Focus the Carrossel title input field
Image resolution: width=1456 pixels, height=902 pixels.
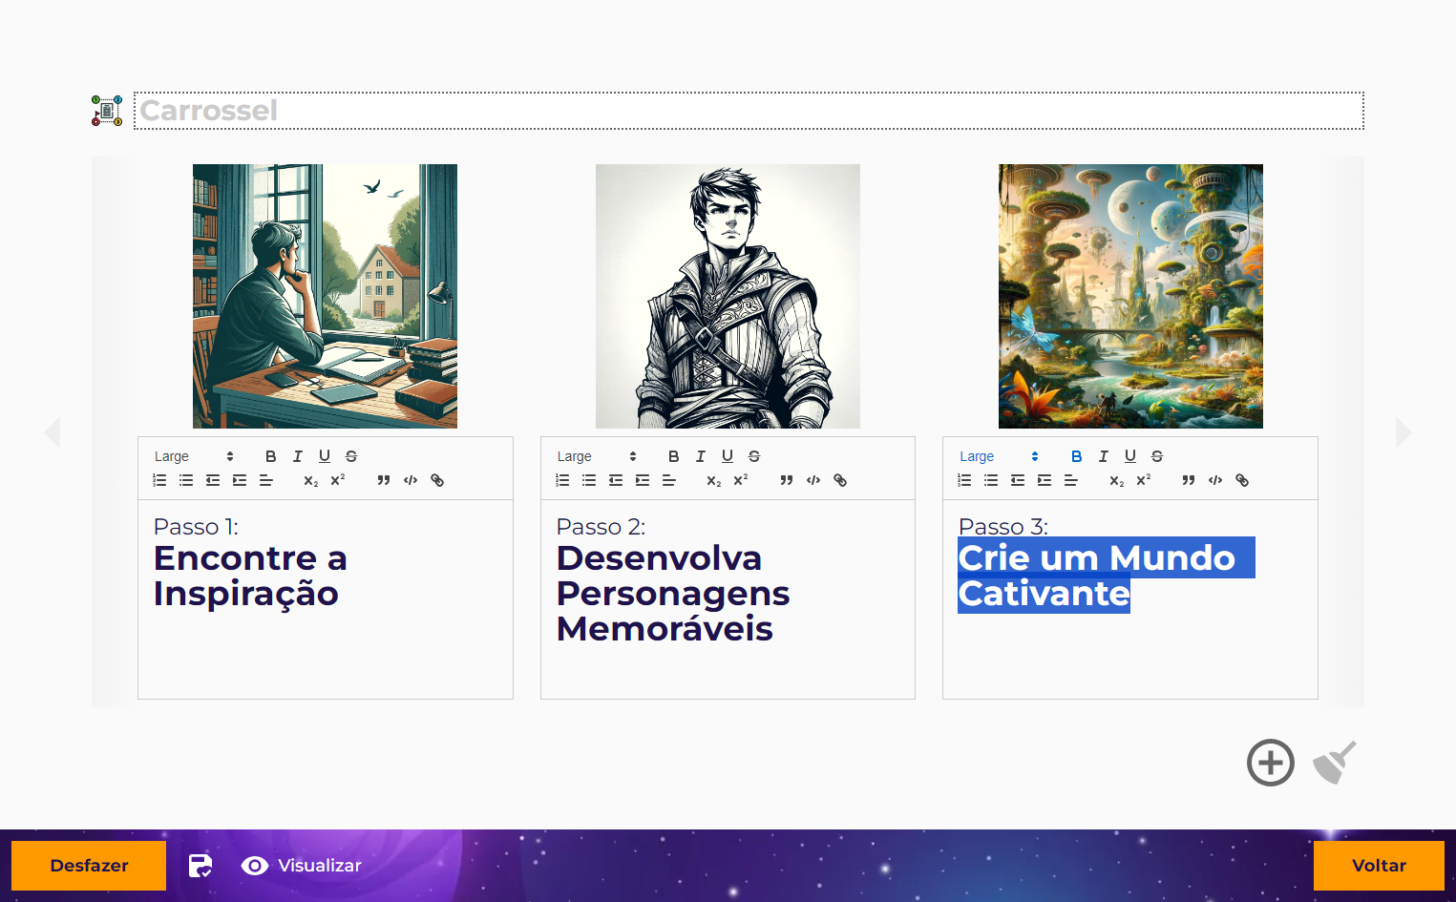tap(749, 111)
